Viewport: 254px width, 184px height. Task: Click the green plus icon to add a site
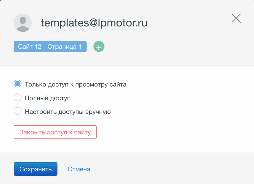point(99,47)
